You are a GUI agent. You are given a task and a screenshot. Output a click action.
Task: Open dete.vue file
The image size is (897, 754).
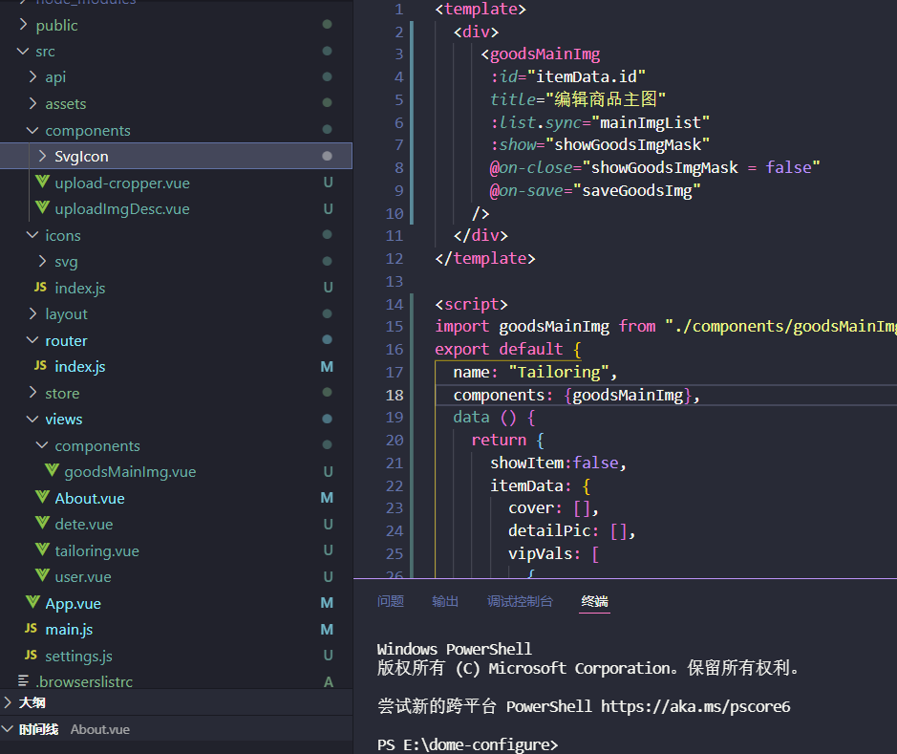tap(83, 525)
